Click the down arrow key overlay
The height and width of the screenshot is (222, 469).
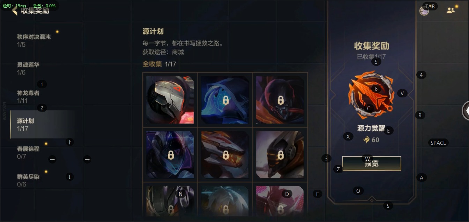point(70,177)
